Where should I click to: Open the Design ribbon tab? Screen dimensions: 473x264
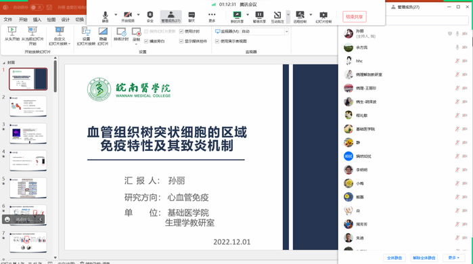point(66,20)
